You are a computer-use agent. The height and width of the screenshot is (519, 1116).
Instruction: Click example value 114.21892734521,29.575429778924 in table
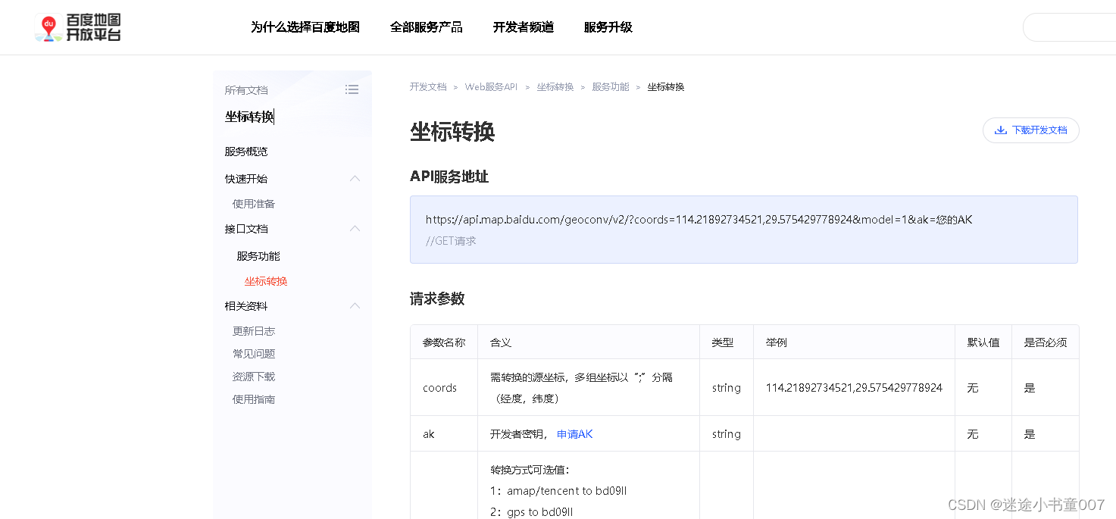854,388
